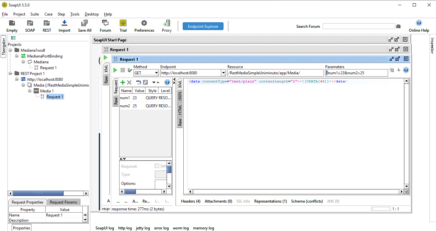The width and height of the screenshot is (436, 231).
Task: Open the Desktop menu
Action: click(92, 14)
